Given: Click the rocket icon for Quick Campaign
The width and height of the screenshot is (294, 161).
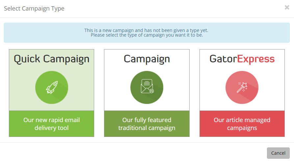Looking at the screenshot, I should (x=52, y=87).
